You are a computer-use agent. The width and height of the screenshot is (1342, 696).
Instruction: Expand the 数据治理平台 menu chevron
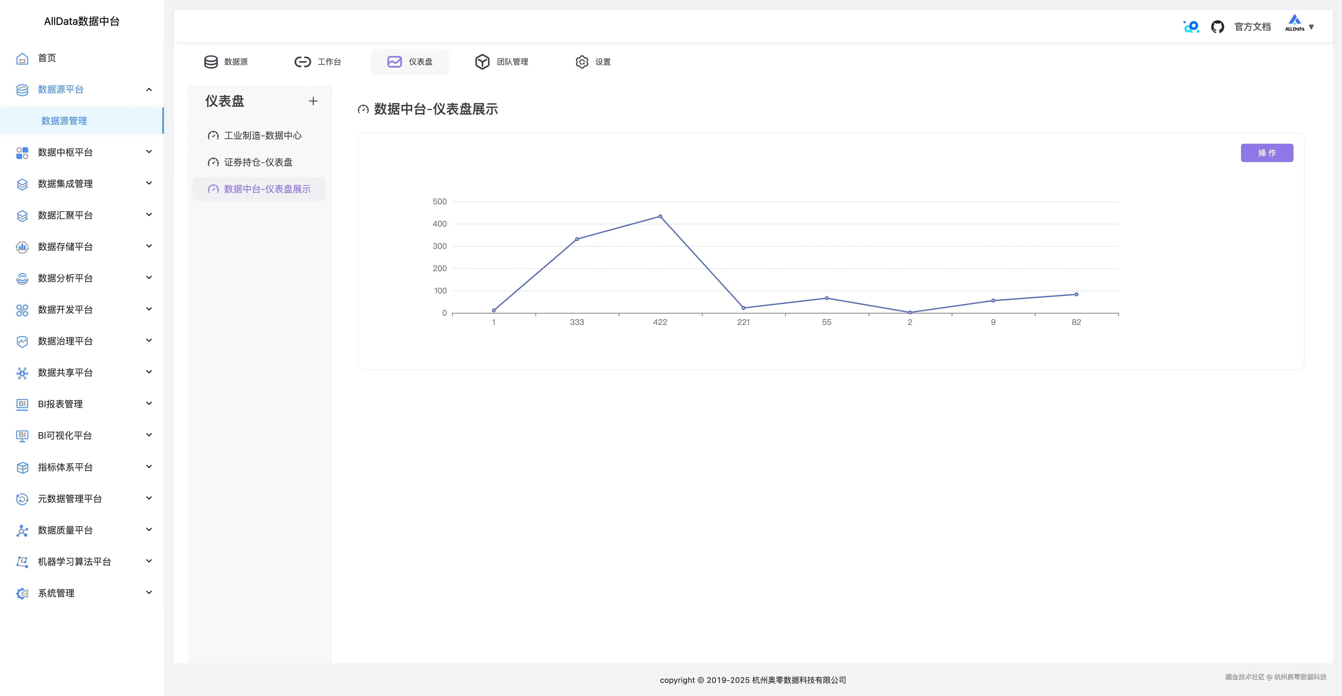point(149,341)
